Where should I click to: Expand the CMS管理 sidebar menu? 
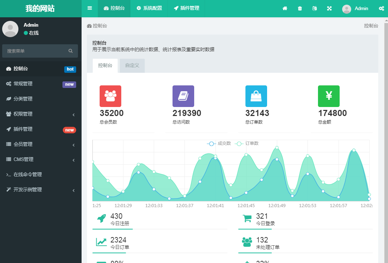pyautogui.click(x=40, y=160)
